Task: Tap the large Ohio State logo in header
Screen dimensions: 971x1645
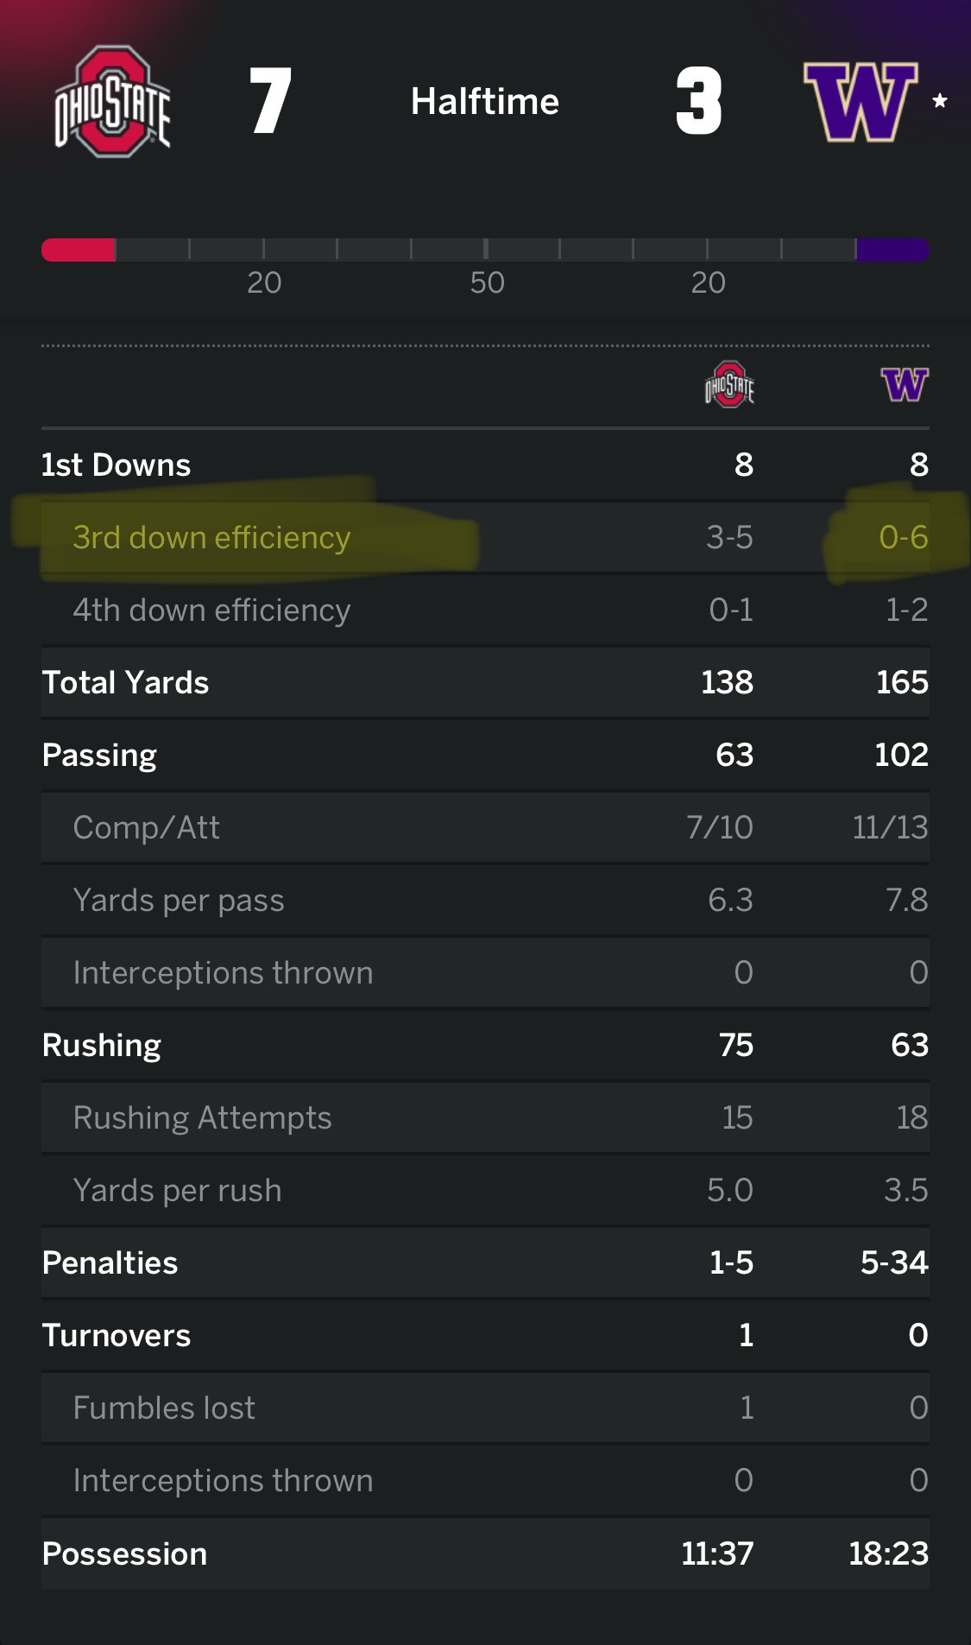Action: 112,102
